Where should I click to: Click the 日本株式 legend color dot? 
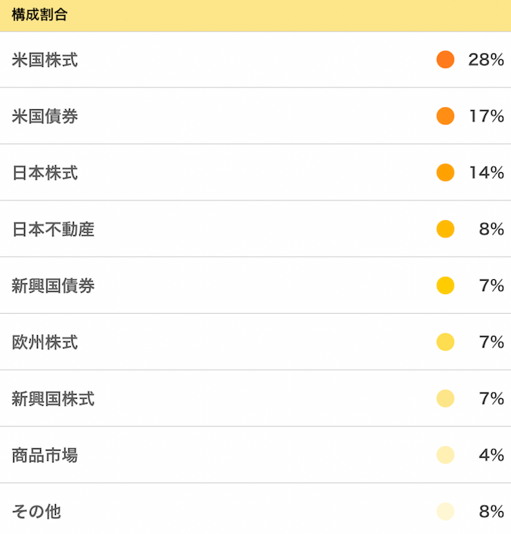445,173
